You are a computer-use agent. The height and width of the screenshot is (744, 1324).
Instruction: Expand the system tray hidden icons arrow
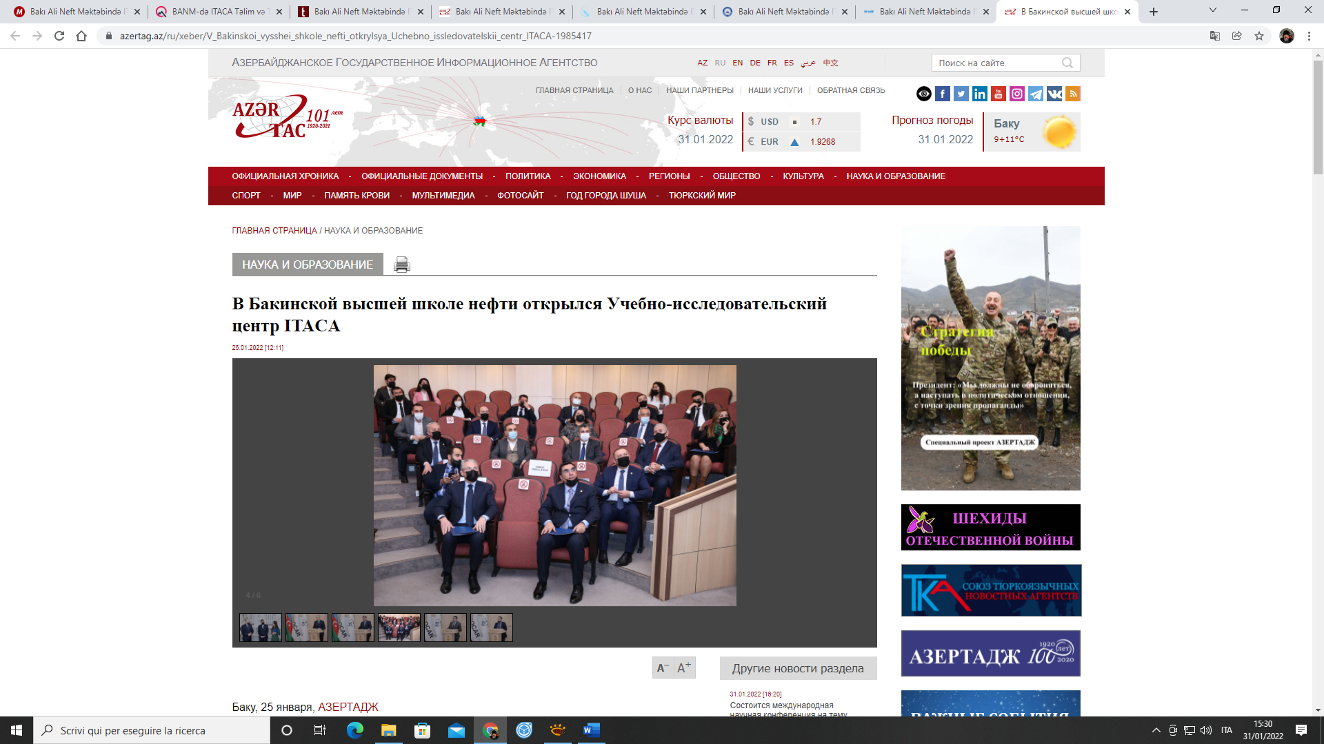1156,730
